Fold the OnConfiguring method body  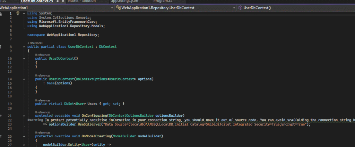(24, 115)
